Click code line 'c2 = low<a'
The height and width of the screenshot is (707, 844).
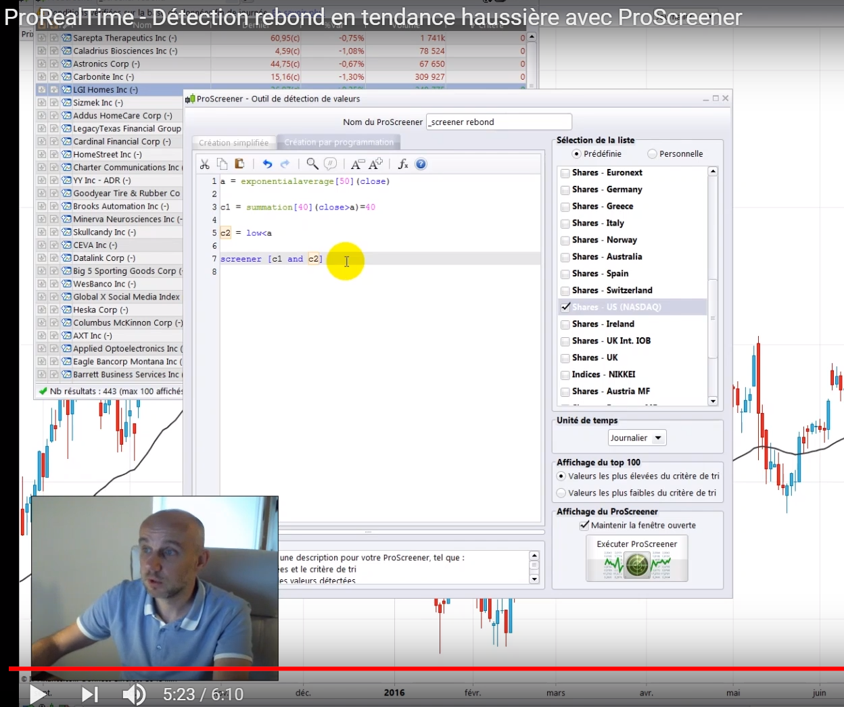point(246,233)
